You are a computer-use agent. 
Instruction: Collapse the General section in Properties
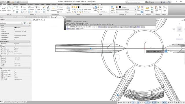pos(29,26)
